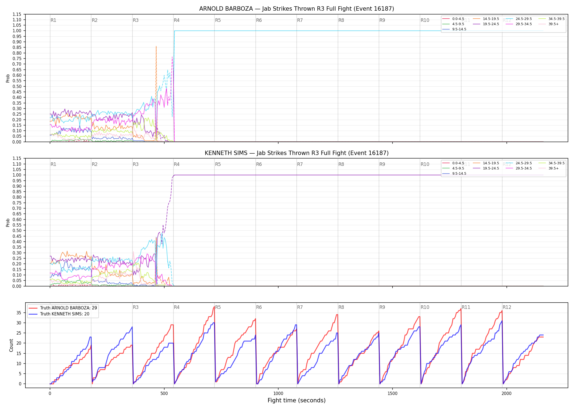Click the R1 round marker in Barboza chart

53,20
